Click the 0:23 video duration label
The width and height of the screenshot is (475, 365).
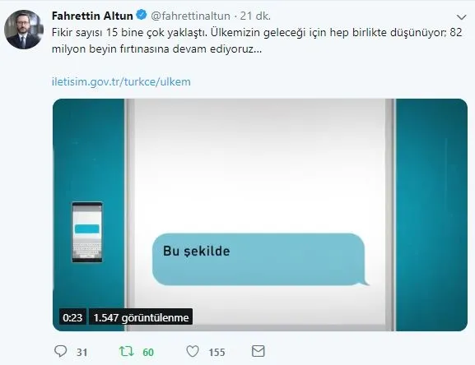pos(72,317)
